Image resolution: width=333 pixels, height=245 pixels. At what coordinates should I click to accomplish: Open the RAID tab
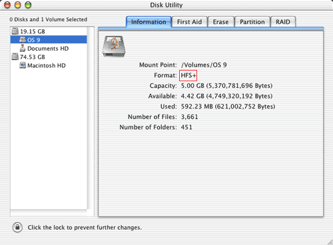coord(283,22)
